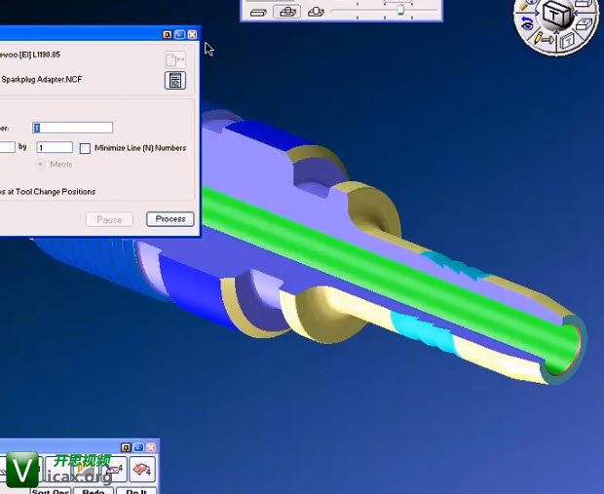Open the output text window icon
The height and width of the screenshot is (494, 604).
pos(175,81)
